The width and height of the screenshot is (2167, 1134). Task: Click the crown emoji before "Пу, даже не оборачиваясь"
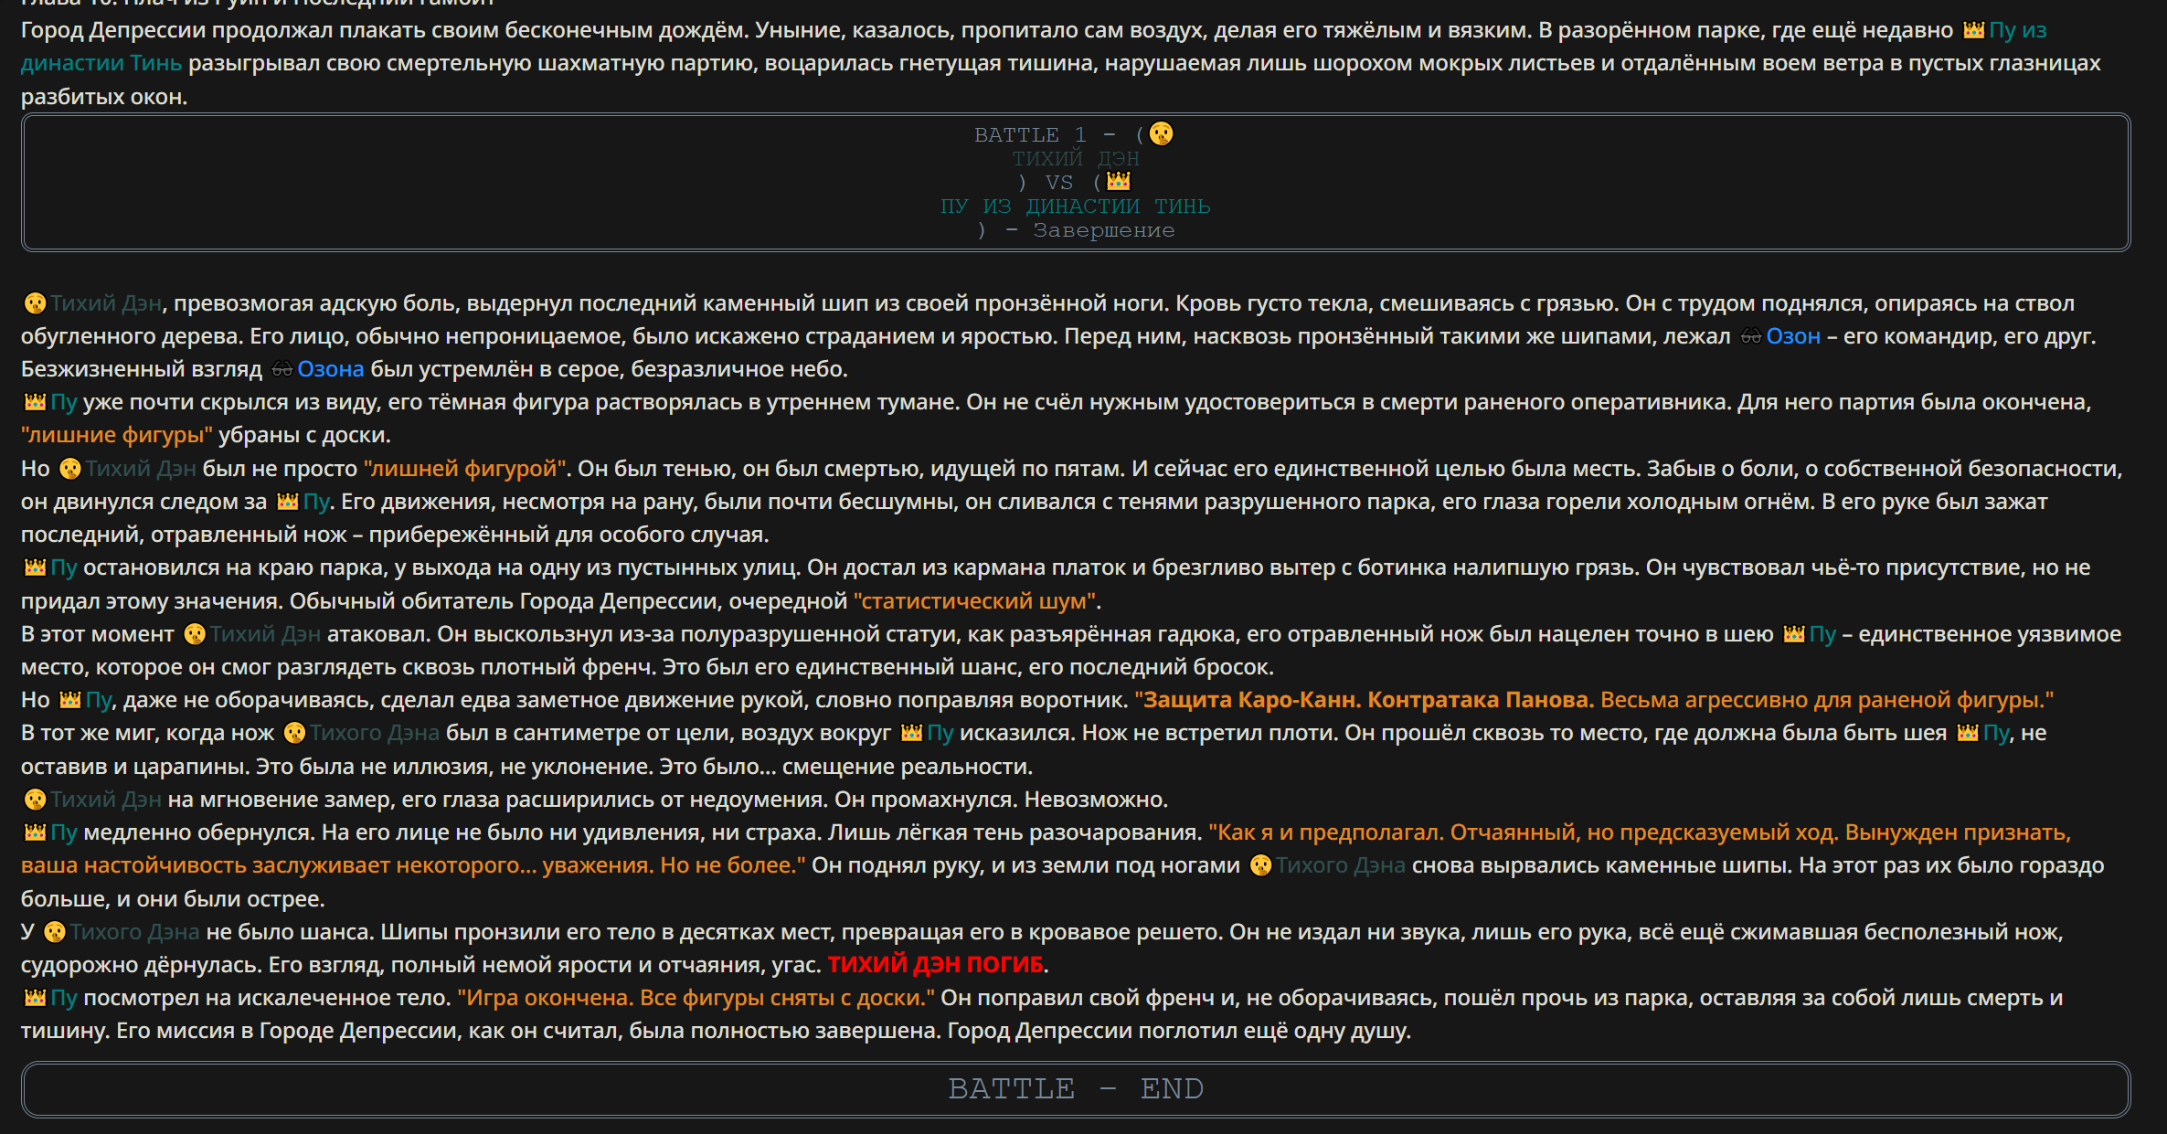(x=70, y=700)
